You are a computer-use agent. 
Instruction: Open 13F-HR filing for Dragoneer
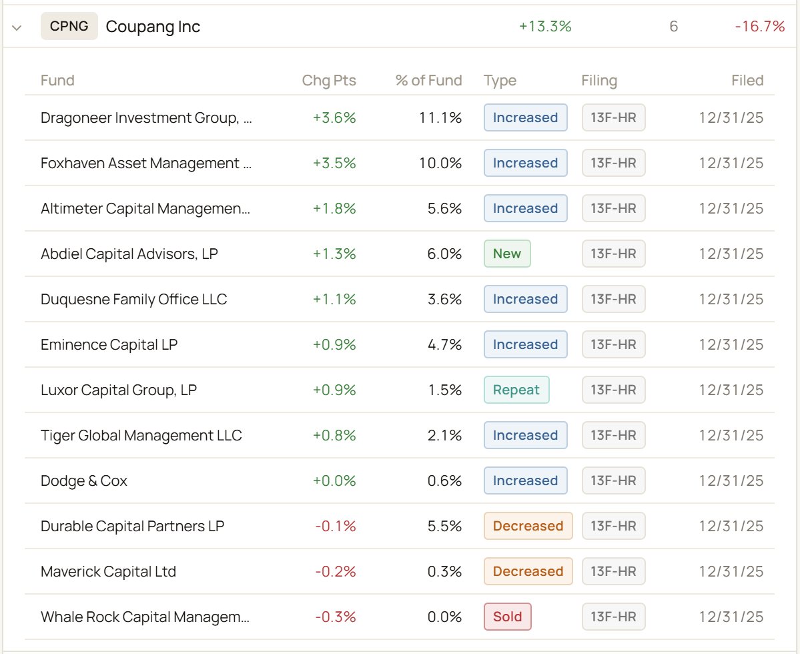613,117
